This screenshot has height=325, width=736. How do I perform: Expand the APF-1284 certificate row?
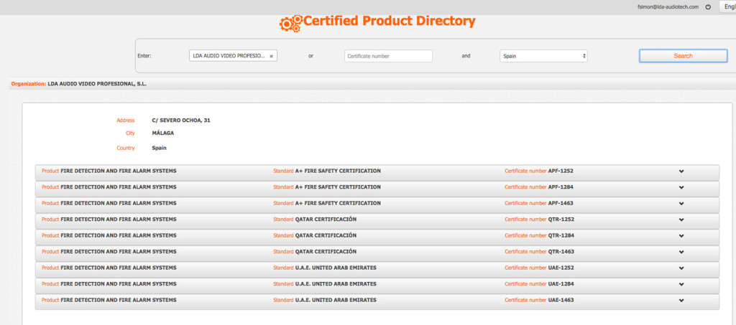(x=681, y=187)
